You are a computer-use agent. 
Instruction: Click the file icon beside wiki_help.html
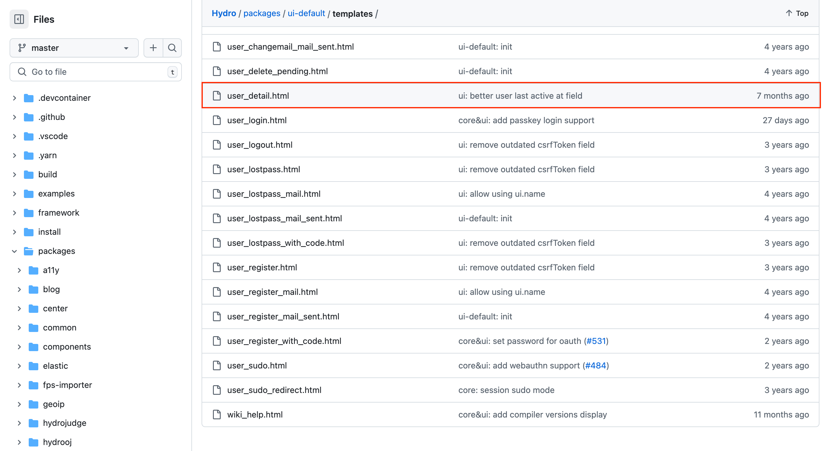click(217, 415)
